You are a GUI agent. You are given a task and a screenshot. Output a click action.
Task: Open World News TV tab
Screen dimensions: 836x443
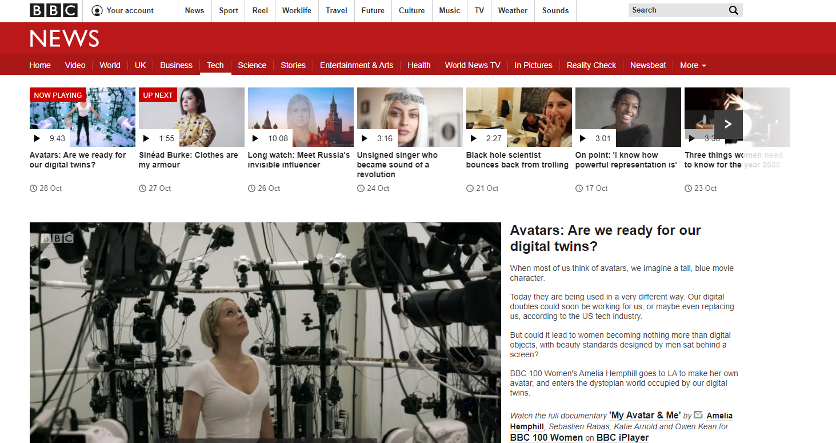[473, 65]
